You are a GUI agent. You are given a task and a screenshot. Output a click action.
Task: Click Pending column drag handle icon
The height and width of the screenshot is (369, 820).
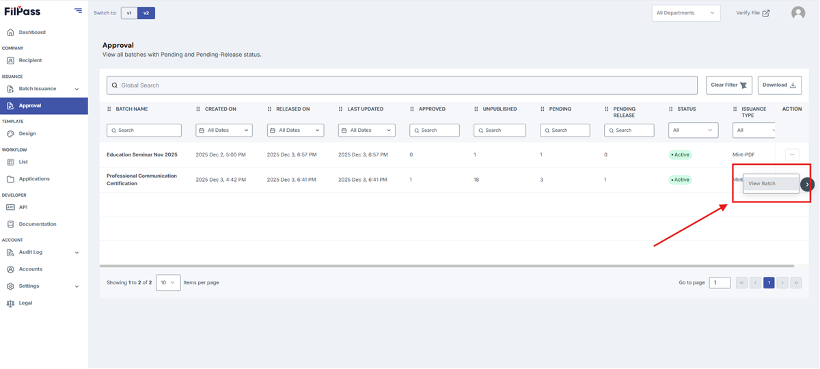click(543, 109)
